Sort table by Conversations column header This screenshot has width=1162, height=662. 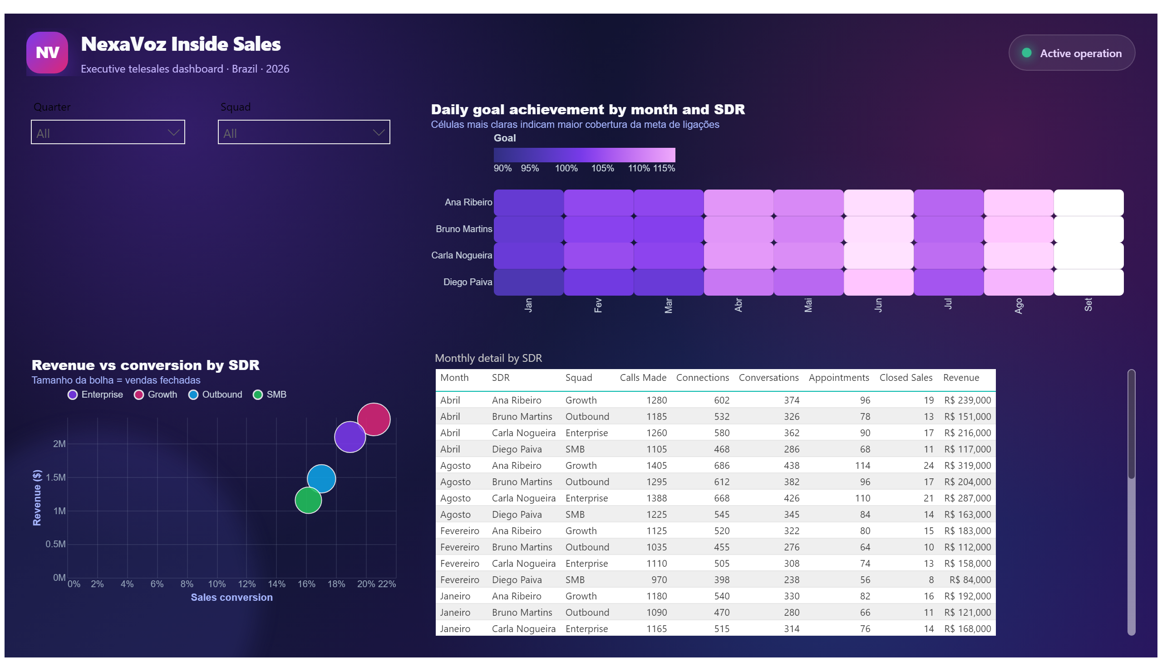[768, 378]
